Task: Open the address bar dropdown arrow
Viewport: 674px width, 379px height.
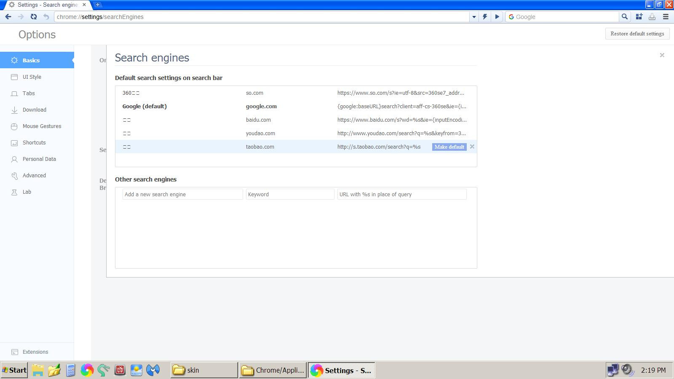Action: [x=474, y=17]
